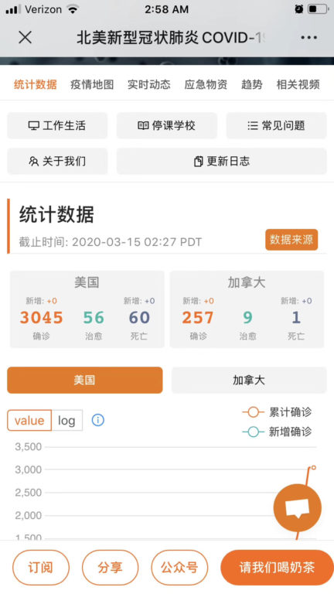Tap the 订阅 subscribe button
The height and width of the screenshot is (594, 334).
click(x=41, y=568)
